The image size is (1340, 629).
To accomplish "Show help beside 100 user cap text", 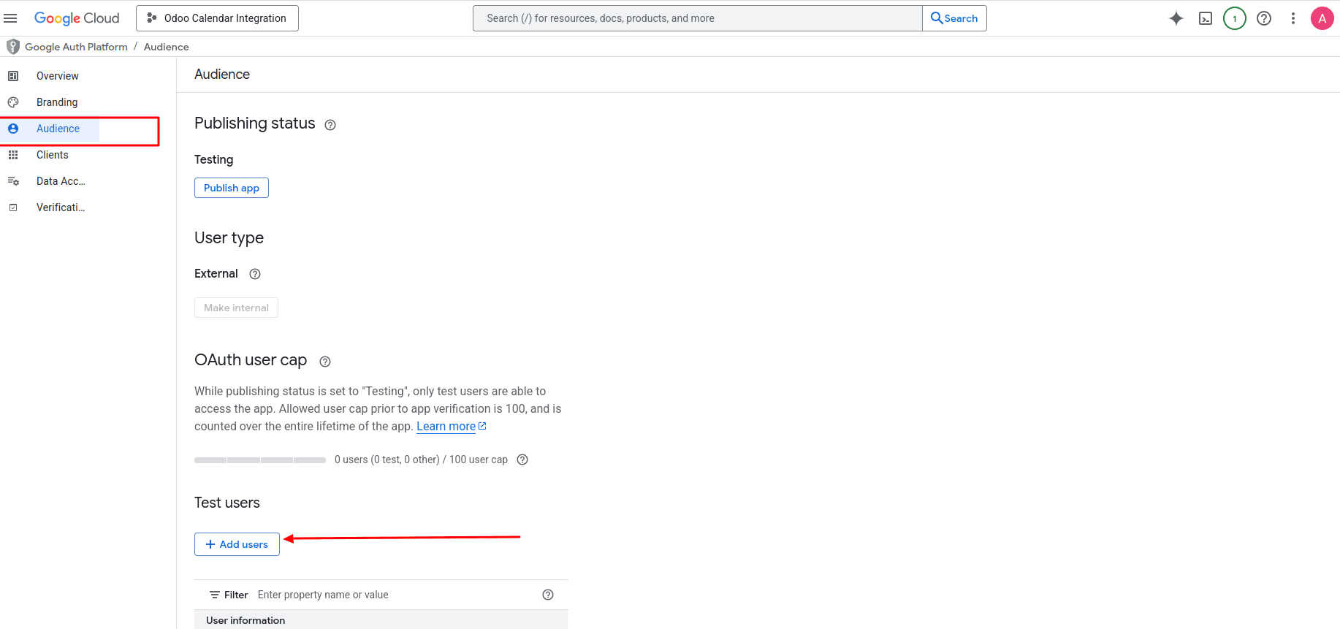I will coord(522,460).
